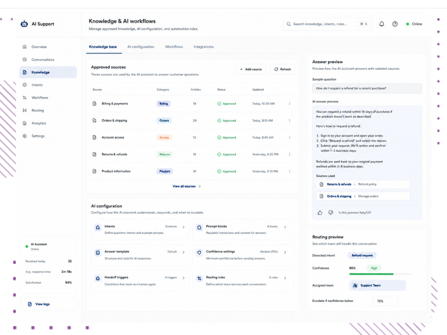
Task: Open Overview in the sidebar
Action: click(48, 47)
